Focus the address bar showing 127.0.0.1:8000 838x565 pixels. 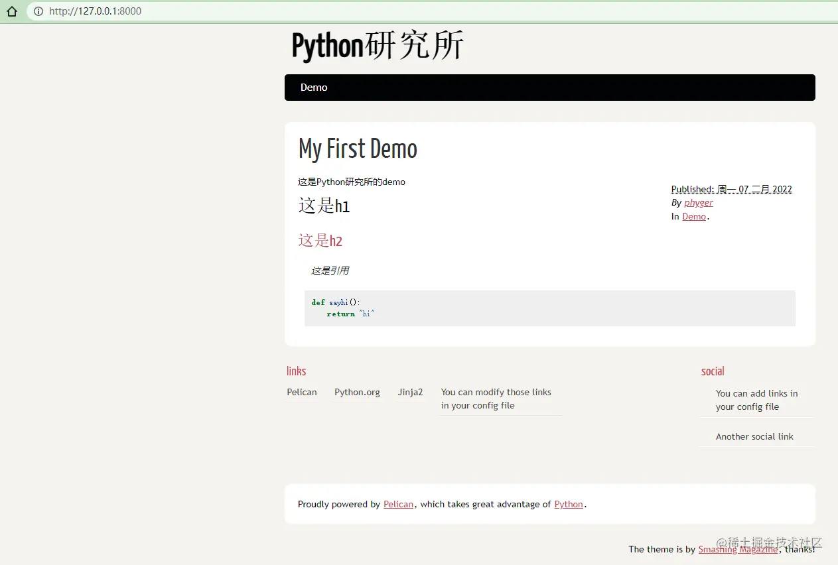(x=431, y=11)
